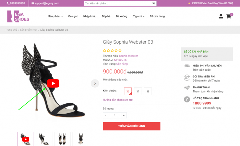Click the next image arrow
The height and width of the screenshot is (146, 240).
click(x=95, y=83)
